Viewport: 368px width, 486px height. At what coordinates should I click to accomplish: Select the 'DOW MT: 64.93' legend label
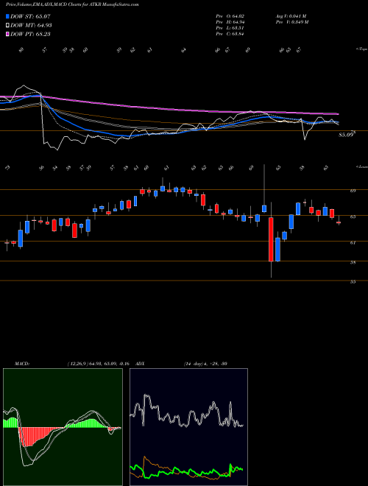(31, 26)
